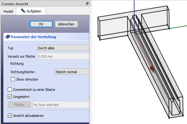This screenshot has height=124, width=187.
Task: Click the Versatz zur Fläche value field
Action: [x=63, y=56]
